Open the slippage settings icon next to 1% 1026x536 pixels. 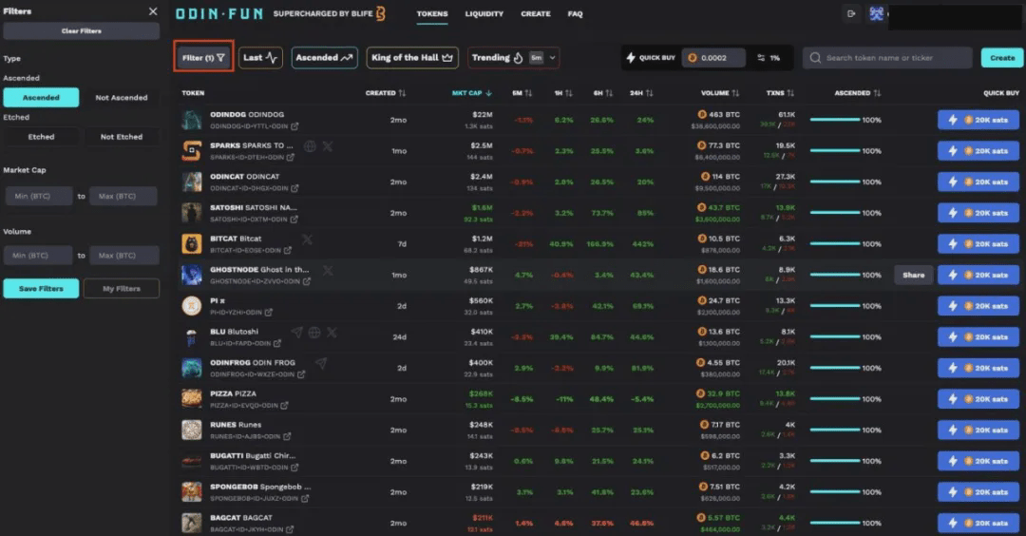[x=761, y=58]
